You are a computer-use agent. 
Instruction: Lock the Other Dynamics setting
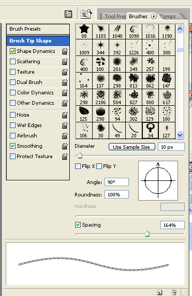tap(65, 103)
